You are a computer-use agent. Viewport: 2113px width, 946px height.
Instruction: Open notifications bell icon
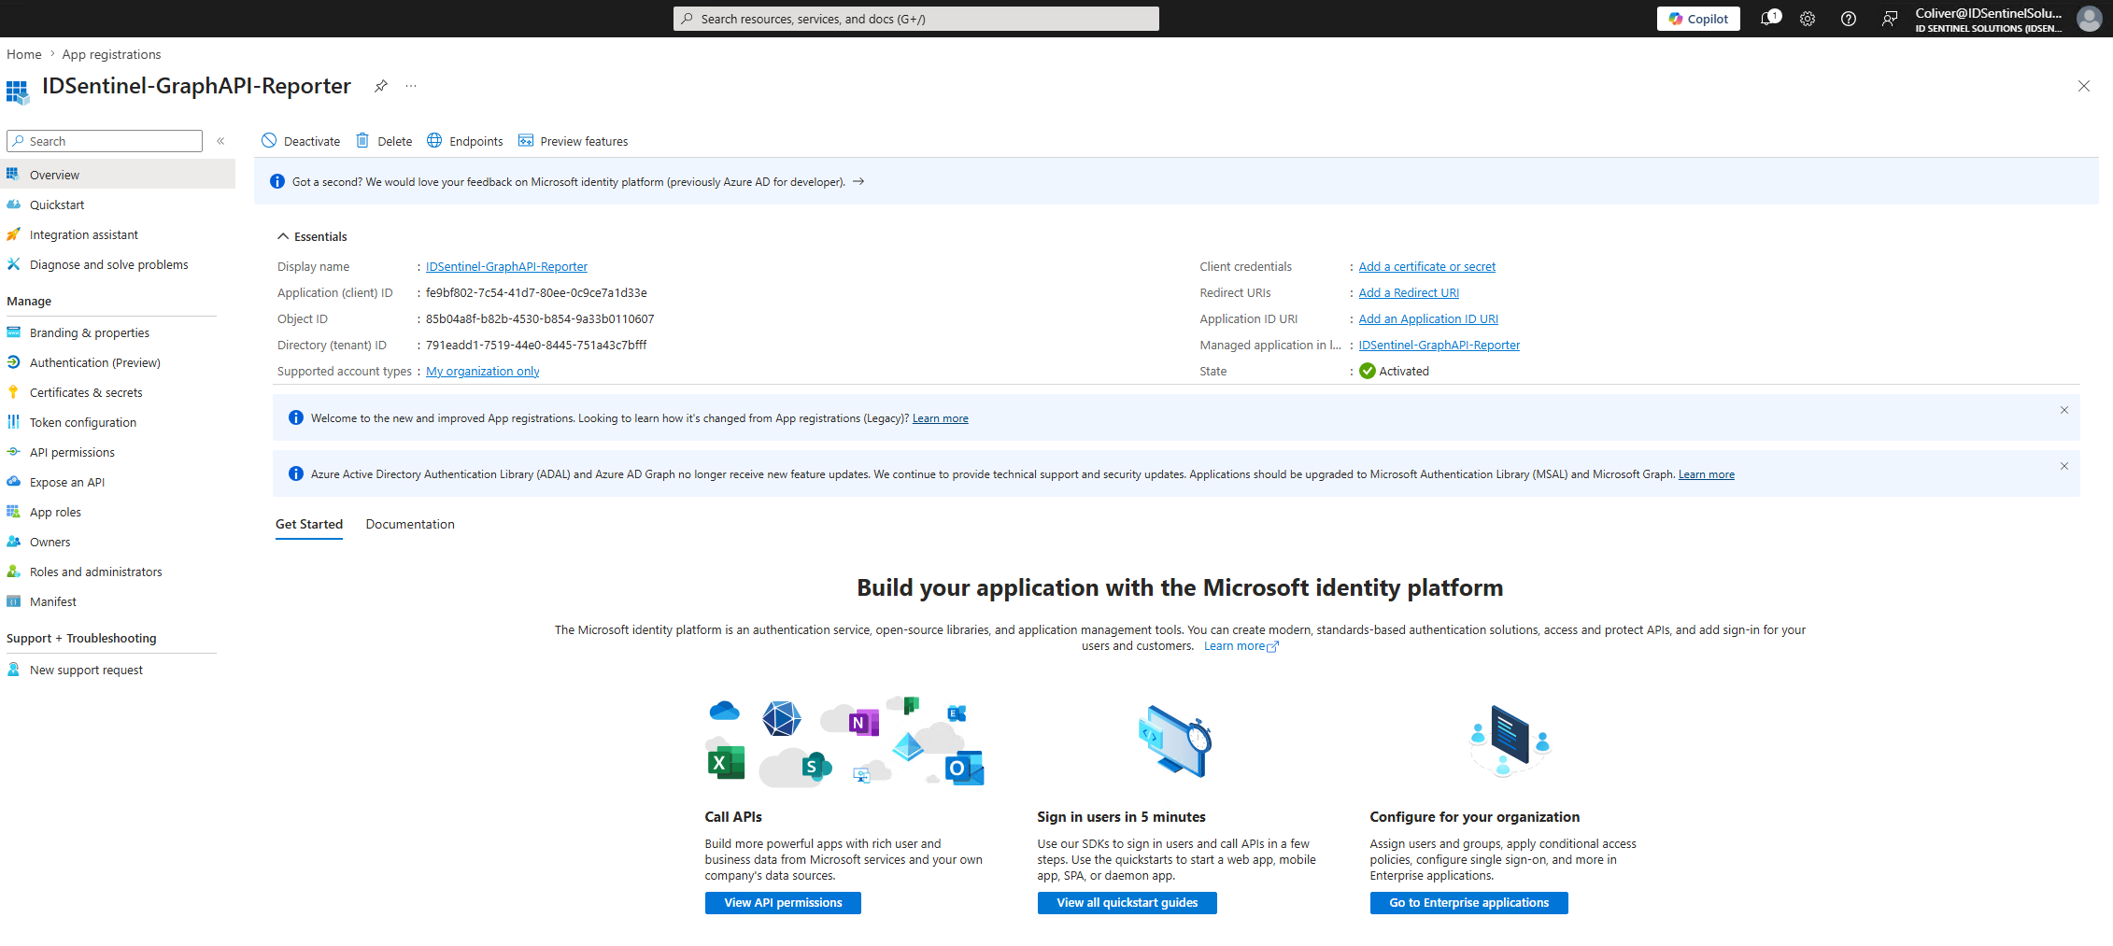[1768, 19]
